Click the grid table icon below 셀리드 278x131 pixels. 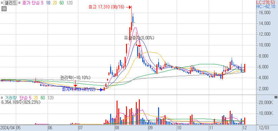(x=4, y=9)
